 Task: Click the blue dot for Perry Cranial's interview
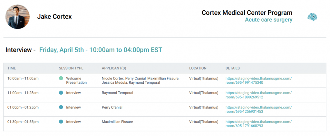pyautogui.click(x=61, y=107)
